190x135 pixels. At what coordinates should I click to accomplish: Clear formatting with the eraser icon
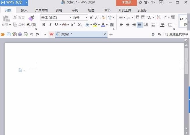click(103, 17)
